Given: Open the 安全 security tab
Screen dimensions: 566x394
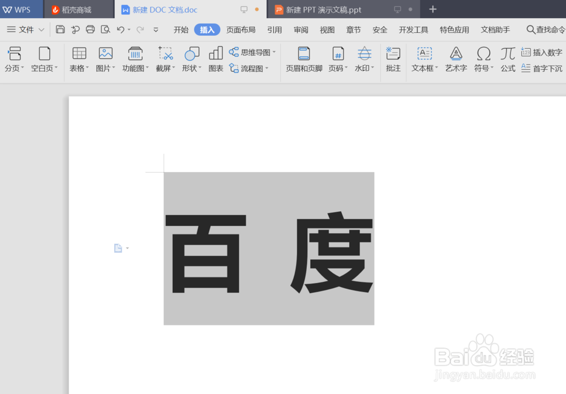Looking at the screenshot, I should tap(380, 29).
